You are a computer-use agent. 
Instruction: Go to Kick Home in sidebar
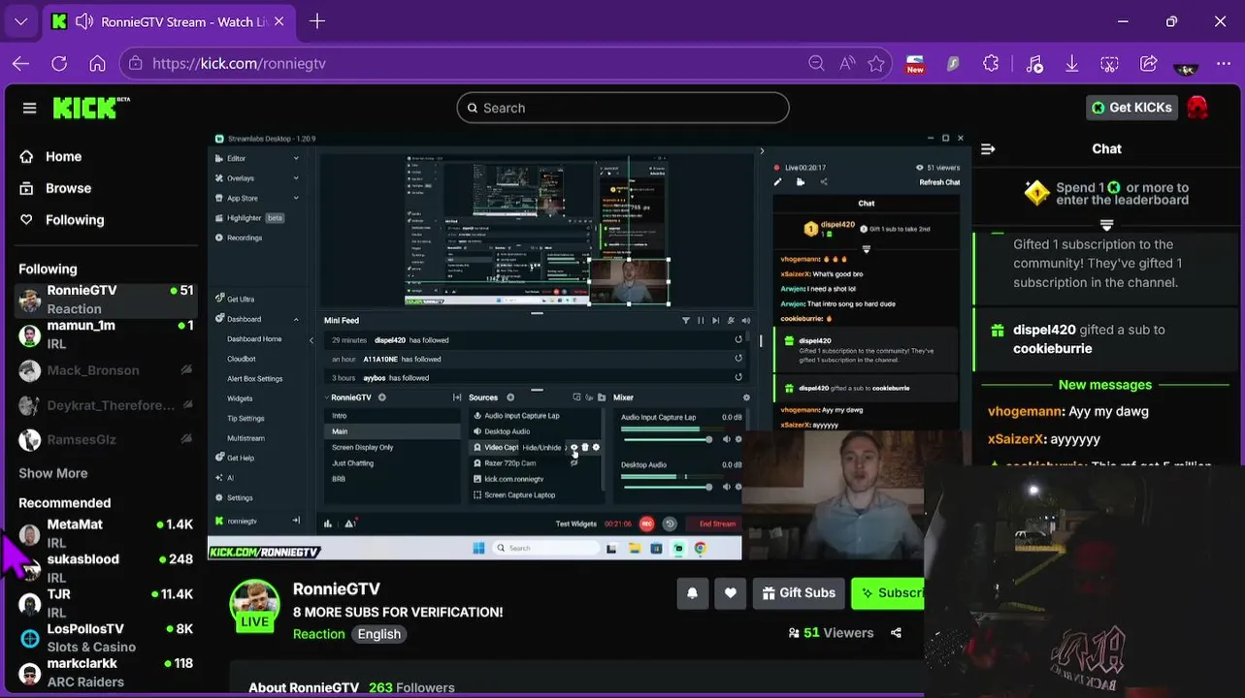[63, 156]
